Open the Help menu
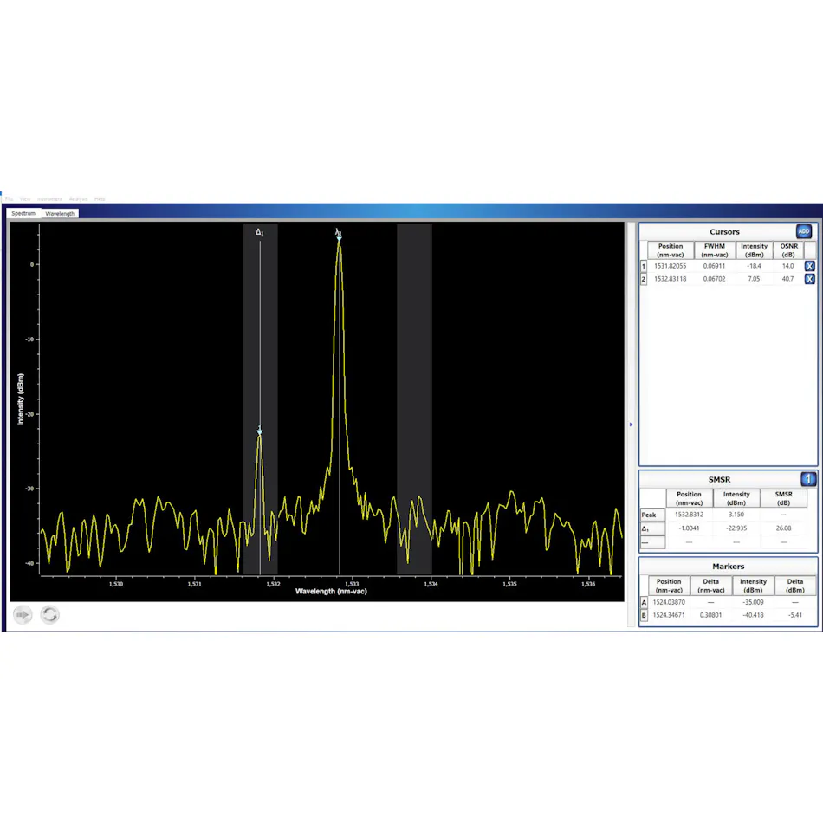 100,198
